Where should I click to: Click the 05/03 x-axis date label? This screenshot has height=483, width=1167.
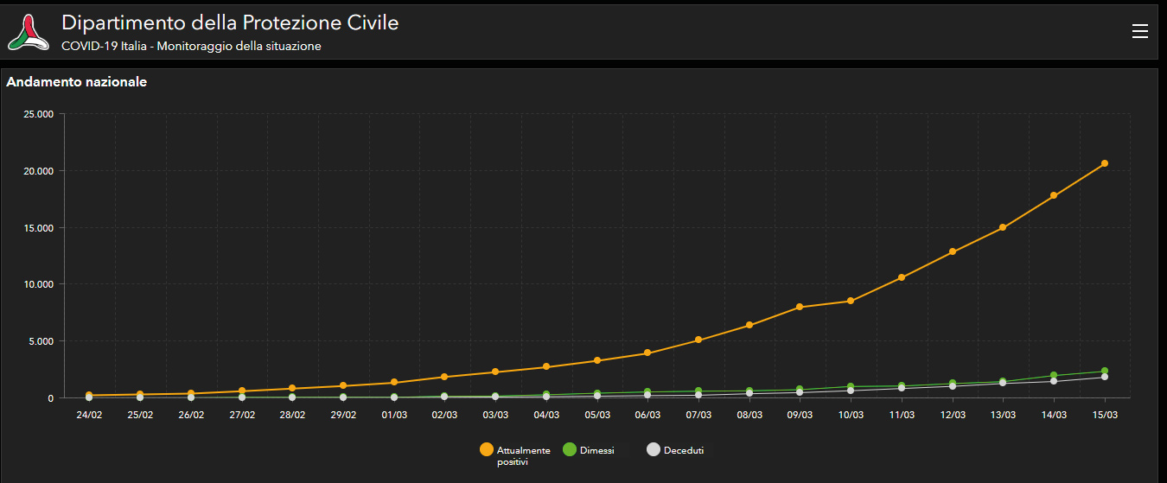coord(597,415)
